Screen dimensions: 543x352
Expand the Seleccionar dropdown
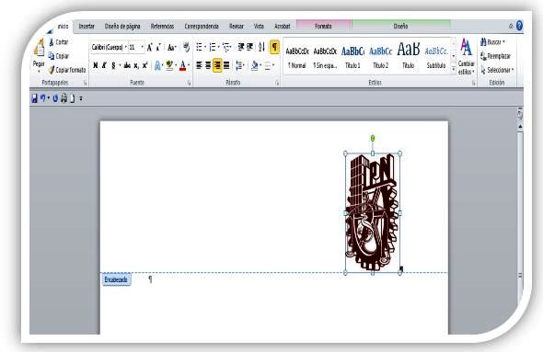coord(497,70)
